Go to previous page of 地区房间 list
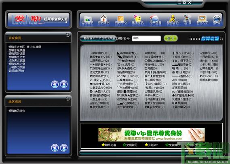The height and width of the screenshot is (164, 230). tap(55, 148)
